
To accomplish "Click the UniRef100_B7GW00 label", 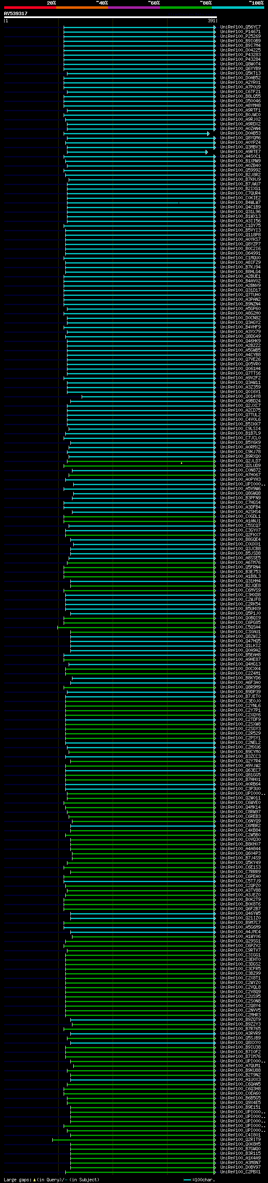I will click(x=240, y=1149).
